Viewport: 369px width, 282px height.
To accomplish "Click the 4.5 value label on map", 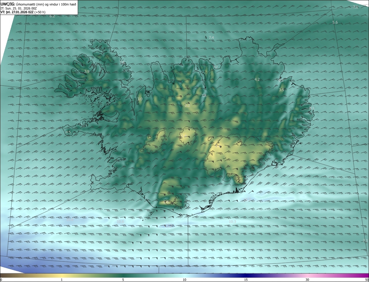I will click(68, 132).
